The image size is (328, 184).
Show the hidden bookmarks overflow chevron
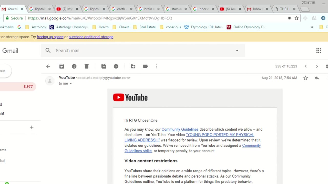[x=312, y=27]
